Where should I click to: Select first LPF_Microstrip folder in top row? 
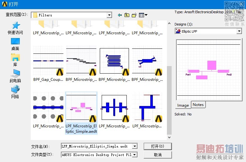click(48, 28)
